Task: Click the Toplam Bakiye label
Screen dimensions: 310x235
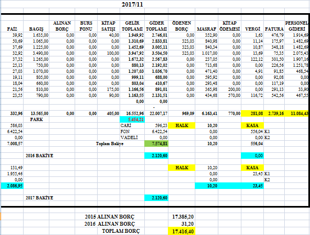Action: pos(110,144)
